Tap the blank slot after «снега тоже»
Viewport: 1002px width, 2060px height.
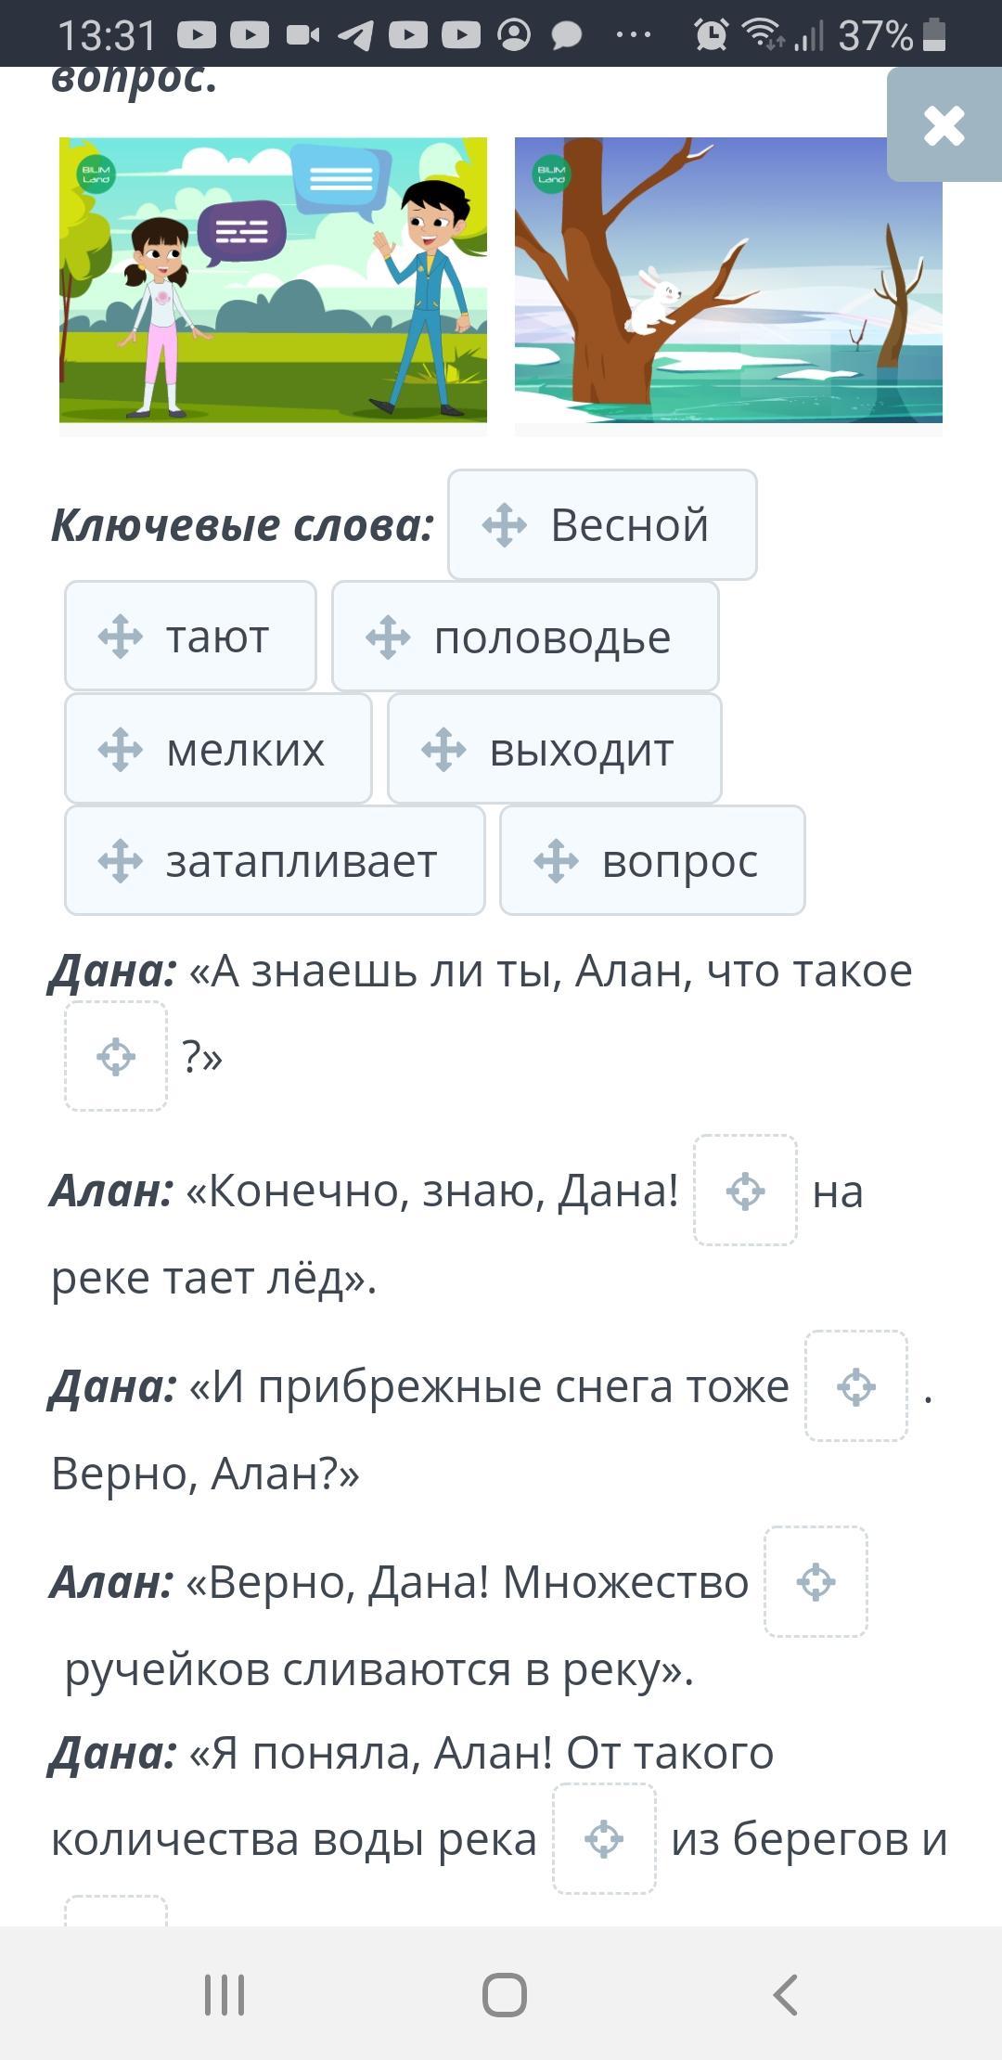tap(855, 1386)
